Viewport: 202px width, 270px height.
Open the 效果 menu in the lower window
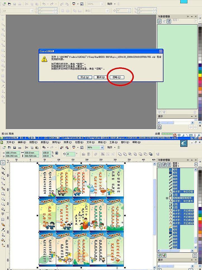(68, 142)
